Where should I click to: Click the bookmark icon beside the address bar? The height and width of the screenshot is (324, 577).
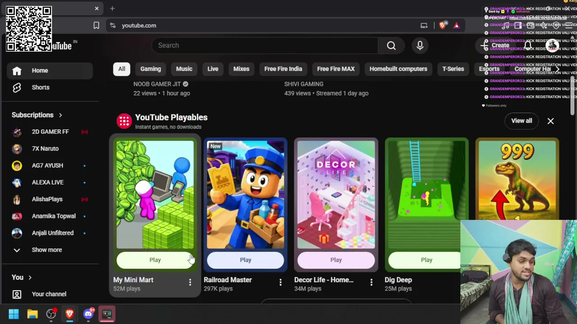coord(96,26)
